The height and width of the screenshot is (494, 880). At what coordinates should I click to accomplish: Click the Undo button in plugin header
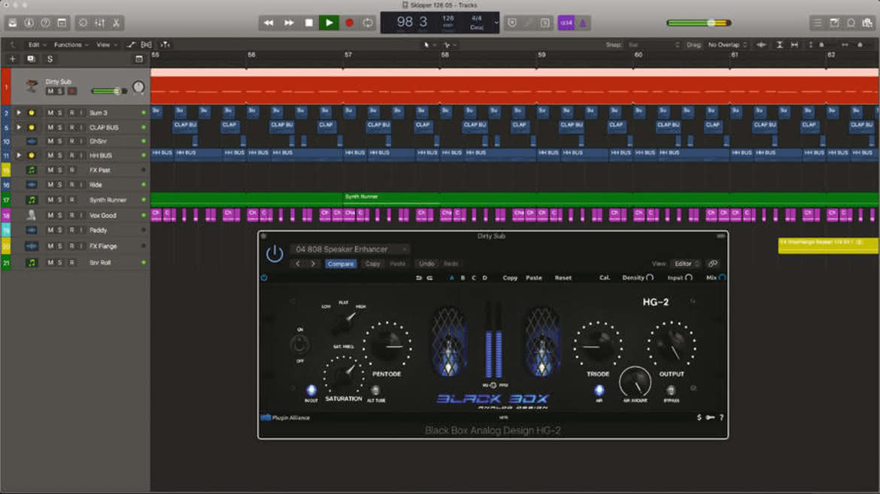point(426,264)
